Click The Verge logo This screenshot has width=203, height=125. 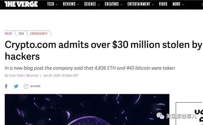tap(21, 4)
